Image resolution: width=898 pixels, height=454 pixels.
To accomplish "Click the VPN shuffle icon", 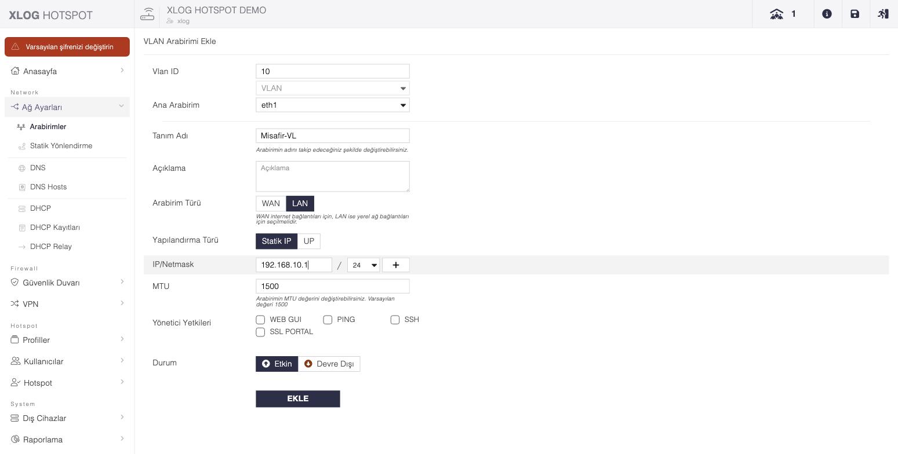I will (x=15, y=304).
